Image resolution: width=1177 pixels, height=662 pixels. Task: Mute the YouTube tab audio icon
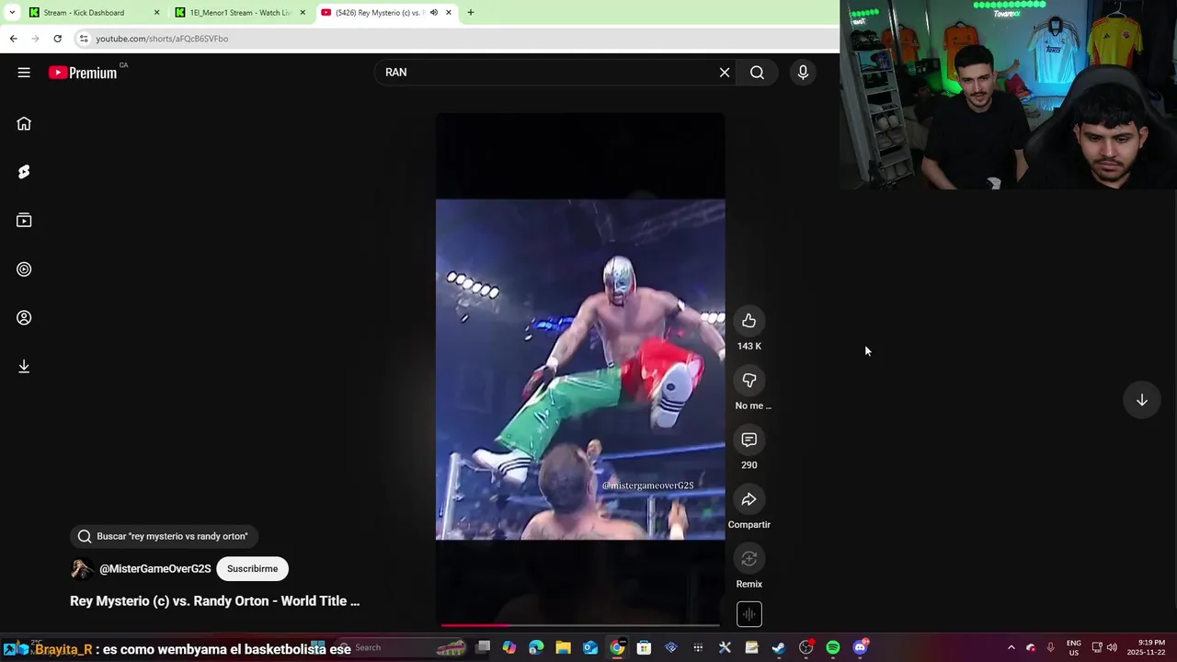click(434, 13)
